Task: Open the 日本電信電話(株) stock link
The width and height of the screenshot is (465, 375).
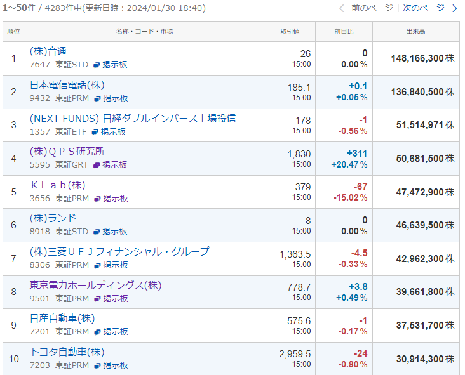Action: (x=67, y=84)
